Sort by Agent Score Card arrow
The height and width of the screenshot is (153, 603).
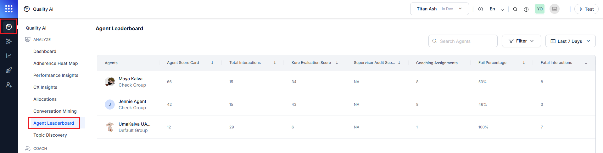click(x=212, y=63)
